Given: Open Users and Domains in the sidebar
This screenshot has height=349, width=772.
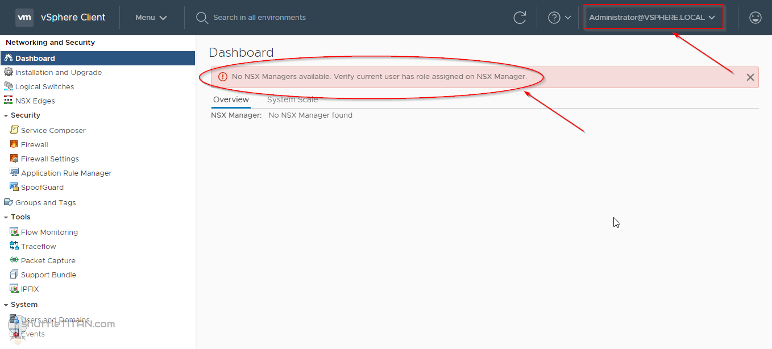Looking at the screenshot, I should tap(55, 319).
